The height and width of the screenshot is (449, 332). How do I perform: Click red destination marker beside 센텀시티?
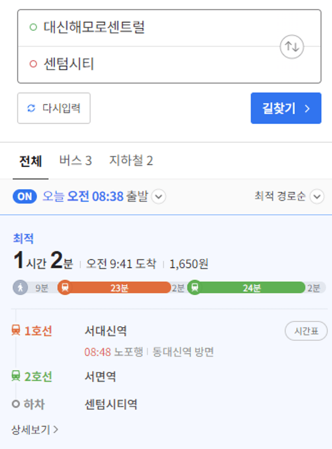[x=33, y=64]
